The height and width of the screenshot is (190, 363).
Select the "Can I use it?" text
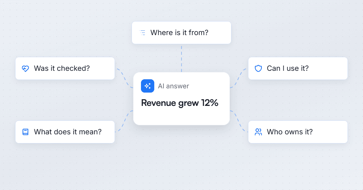288,68
